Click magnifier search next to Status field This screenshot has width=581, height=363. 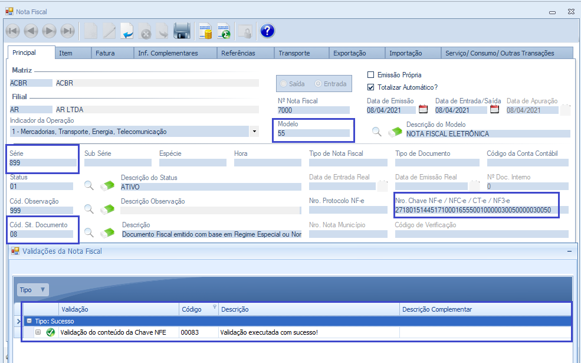click(88, 186)
